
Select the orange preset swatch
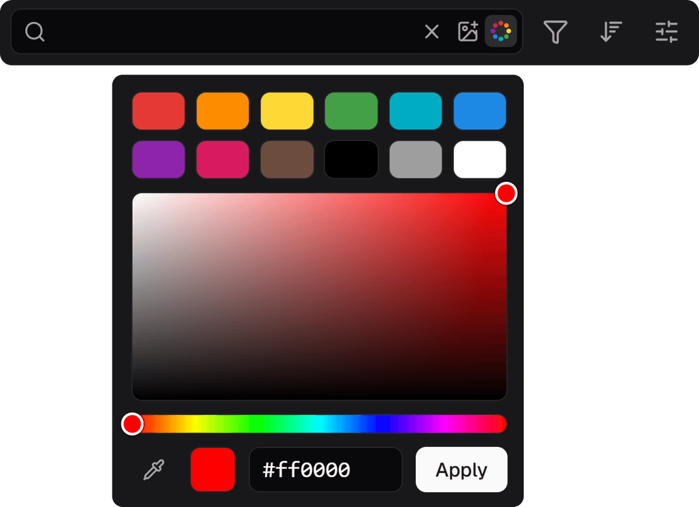[x=223, y=111]
